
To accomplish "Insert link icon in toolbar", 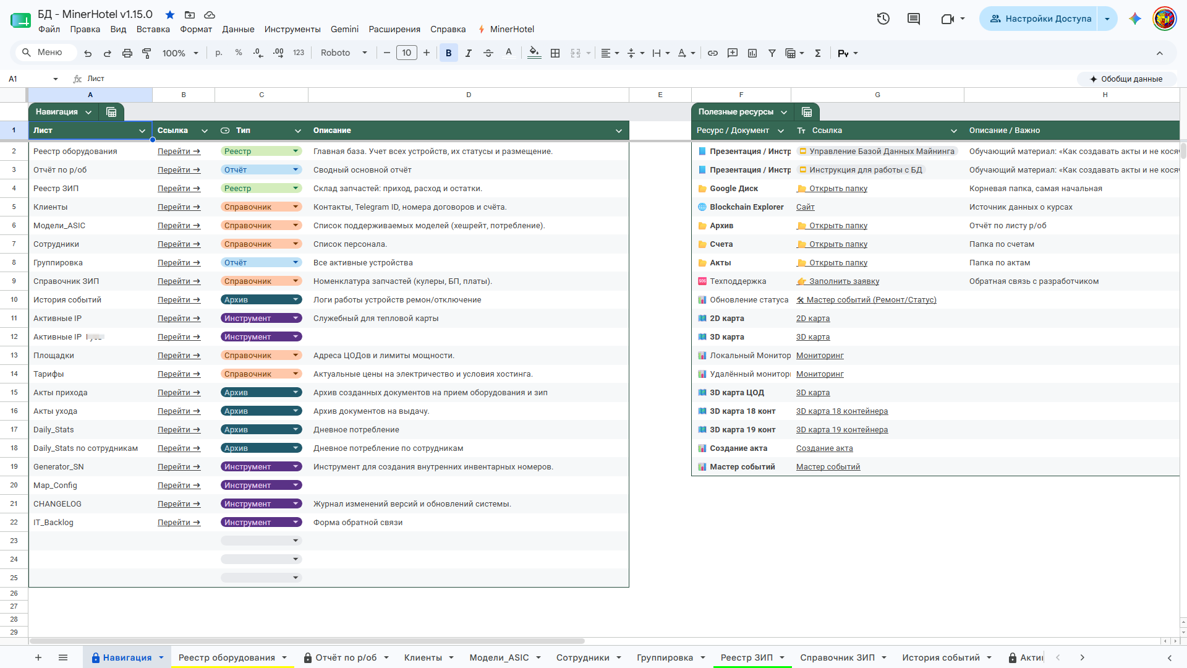I will click(x=713, y=53).
